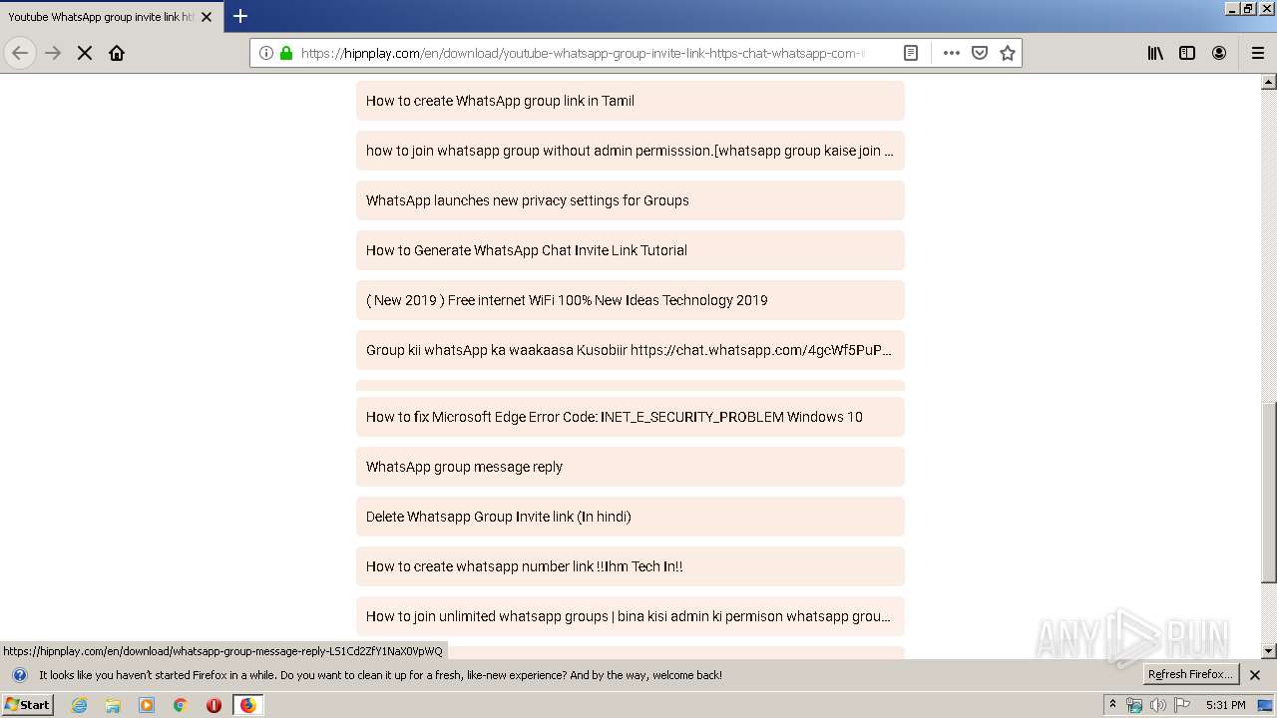View the green secure connection padlock
Screen dimensions: 1277x718
point(286,53)
